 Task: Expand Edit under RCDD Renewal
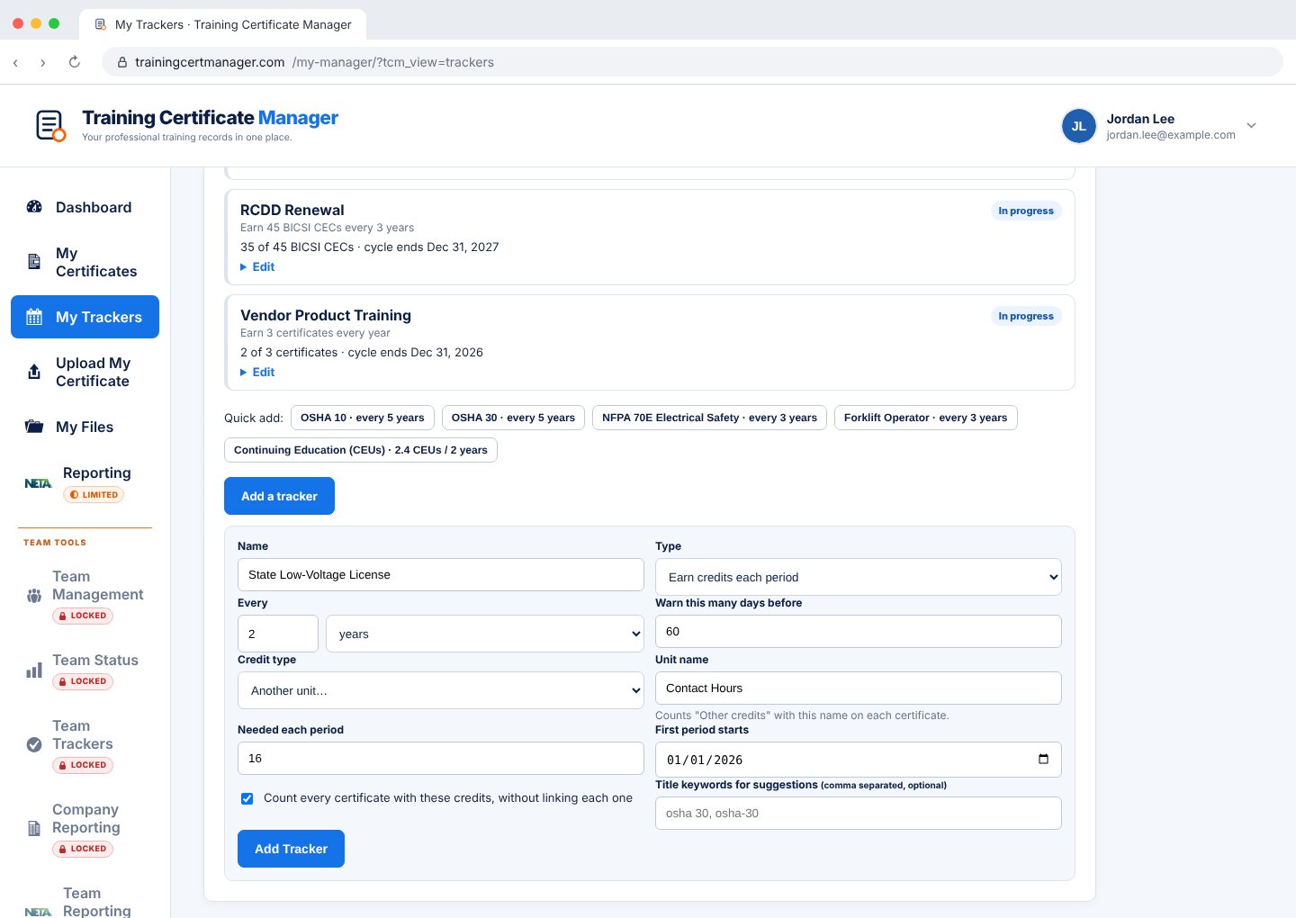[257, 266]
